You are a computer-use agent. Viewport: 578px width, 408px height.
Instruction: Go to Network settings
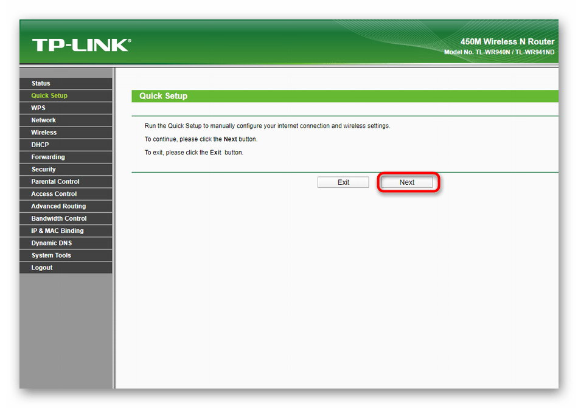coord(66,120)
